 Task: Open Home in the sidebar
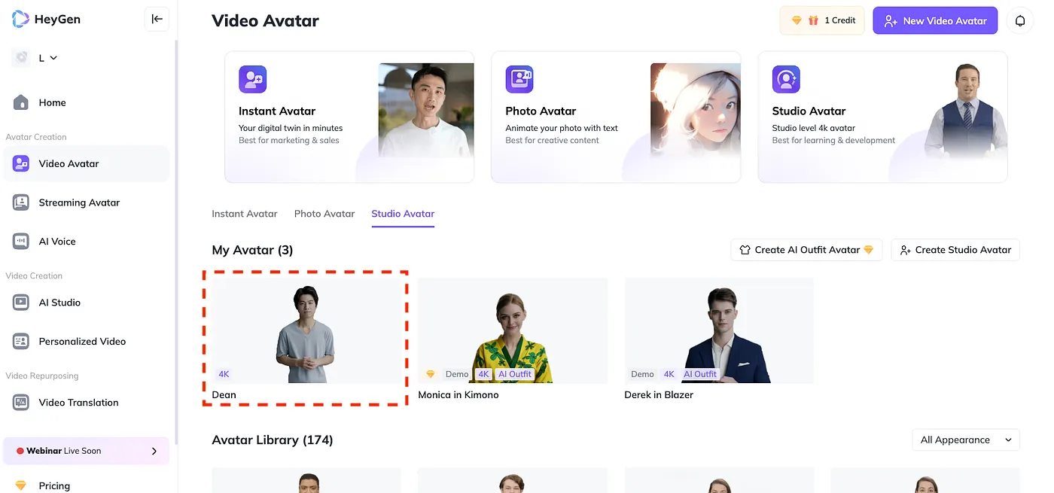pyautogui.click(x=87, y=102)
